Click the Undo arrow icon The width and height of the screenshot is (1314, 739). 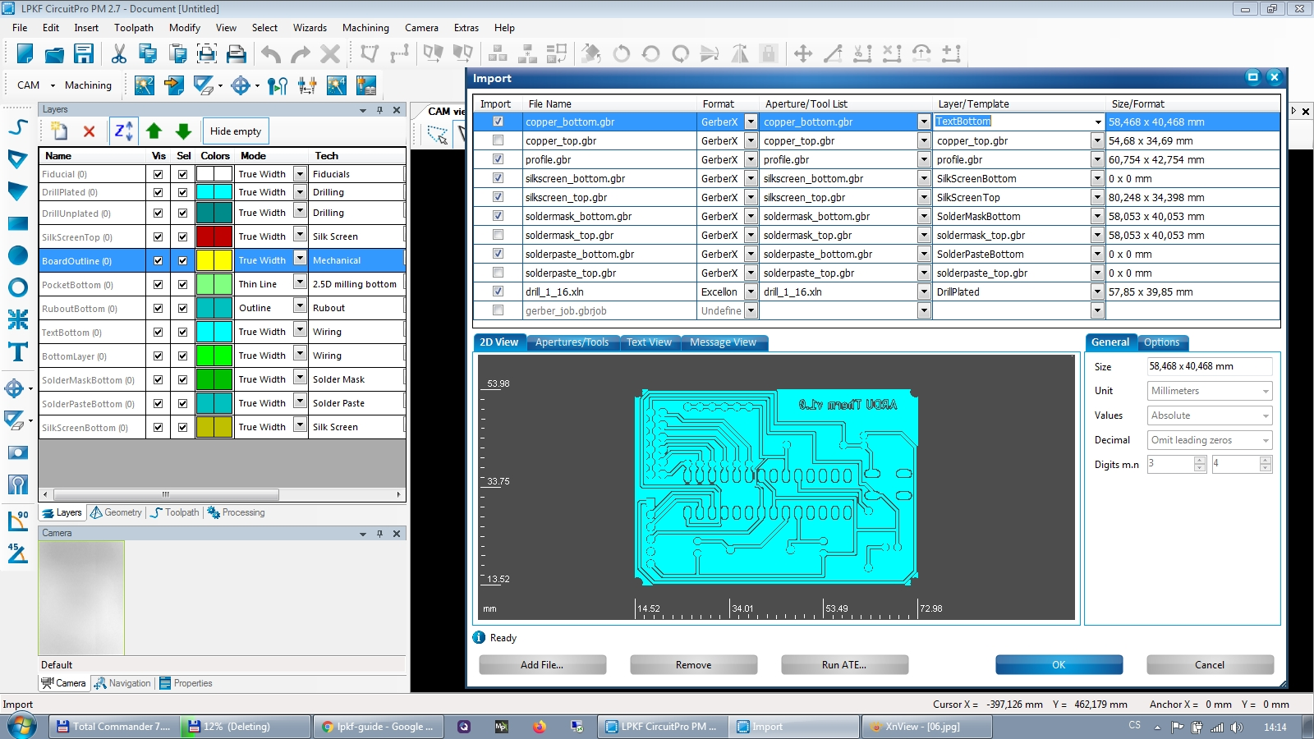[271, 54]
